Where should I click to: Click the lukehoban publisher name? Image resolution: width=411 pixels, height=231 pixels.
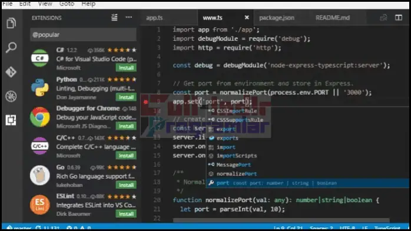pyautogui.click(x=69, y=185)
